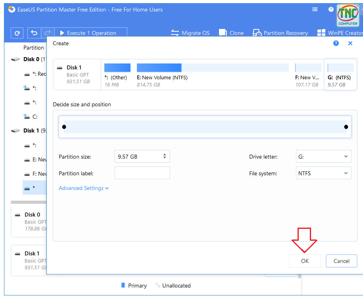Close the Create dialog
This screenshot has width=363, height=299.
coord(350,43)
